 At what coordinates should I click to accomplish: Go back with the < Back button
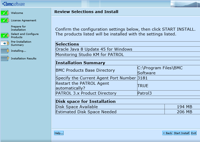[167, 133]
